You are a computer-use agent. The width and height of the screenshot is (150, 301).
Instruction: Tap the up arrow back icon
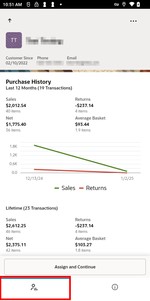[x=10, y=20]
